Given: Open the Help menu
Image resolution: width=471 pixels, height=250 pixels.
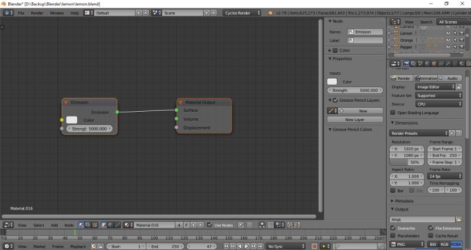Looking at the screenshot, I should (x=75, y=13).
